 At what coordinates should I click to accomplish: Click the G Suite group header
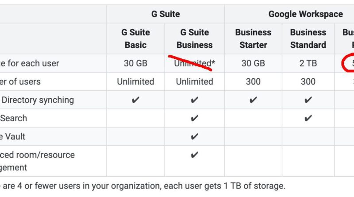tap(165, 14)
